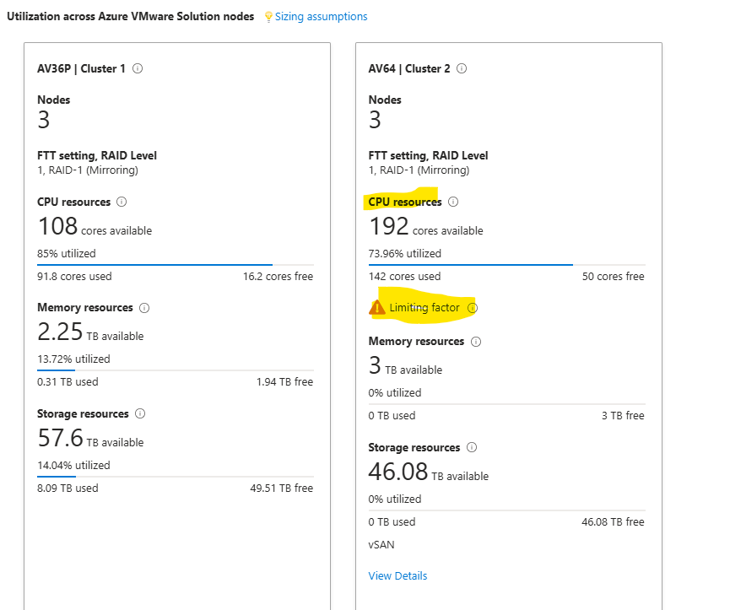Click the orange warning triangle icon
Screen dimensions: 730x610
(x=377, y=308)
